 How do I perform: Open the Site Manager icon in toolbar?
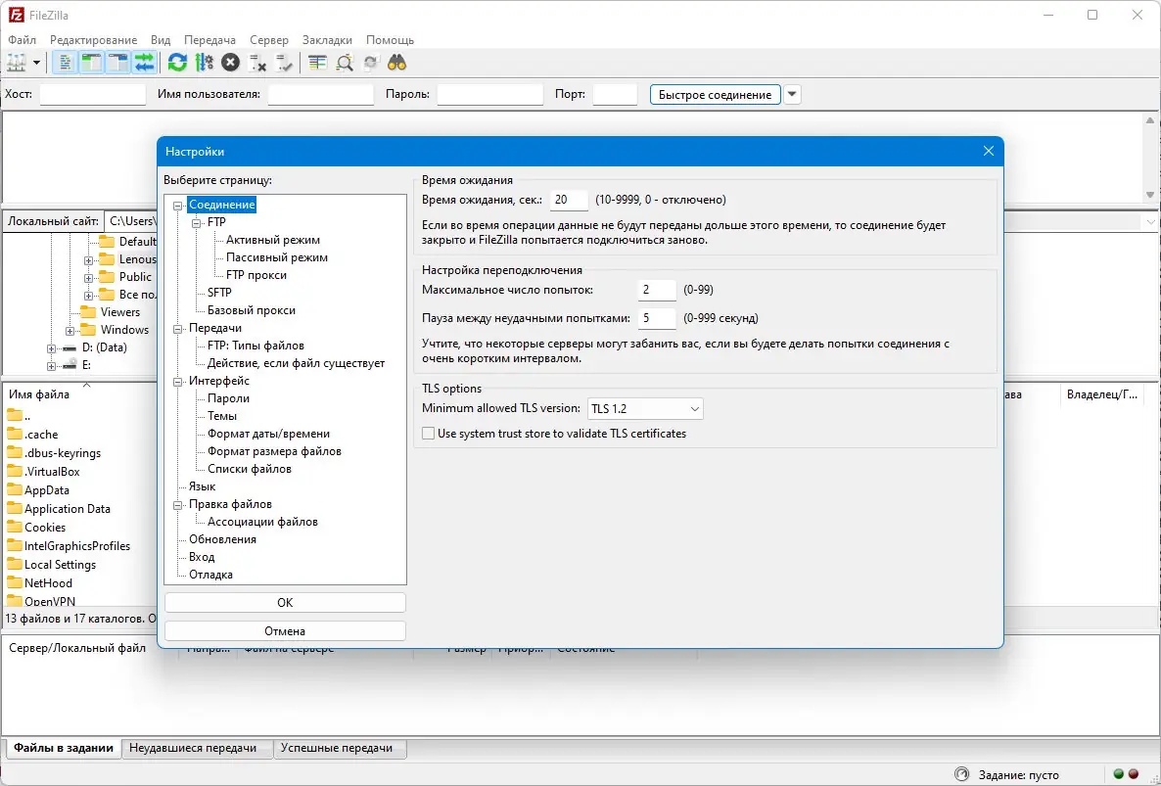17,63
